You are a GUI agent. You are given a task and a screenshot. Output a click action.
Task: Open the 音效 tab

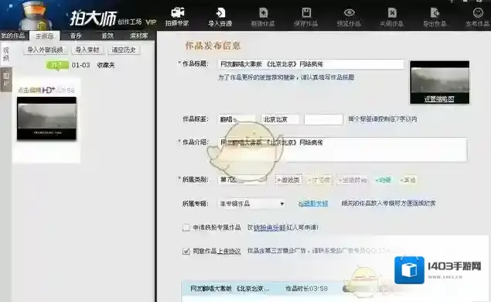(x=107, y=36)
